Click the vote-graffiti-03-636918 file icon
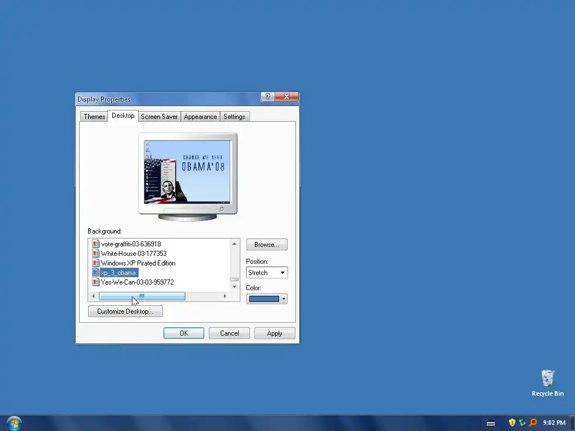575x431 pixels. (x=95, y=244)
